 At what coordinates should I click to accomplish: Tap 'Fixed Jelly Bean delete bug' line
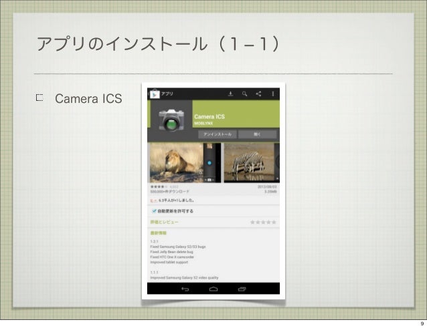coord(171,252)
